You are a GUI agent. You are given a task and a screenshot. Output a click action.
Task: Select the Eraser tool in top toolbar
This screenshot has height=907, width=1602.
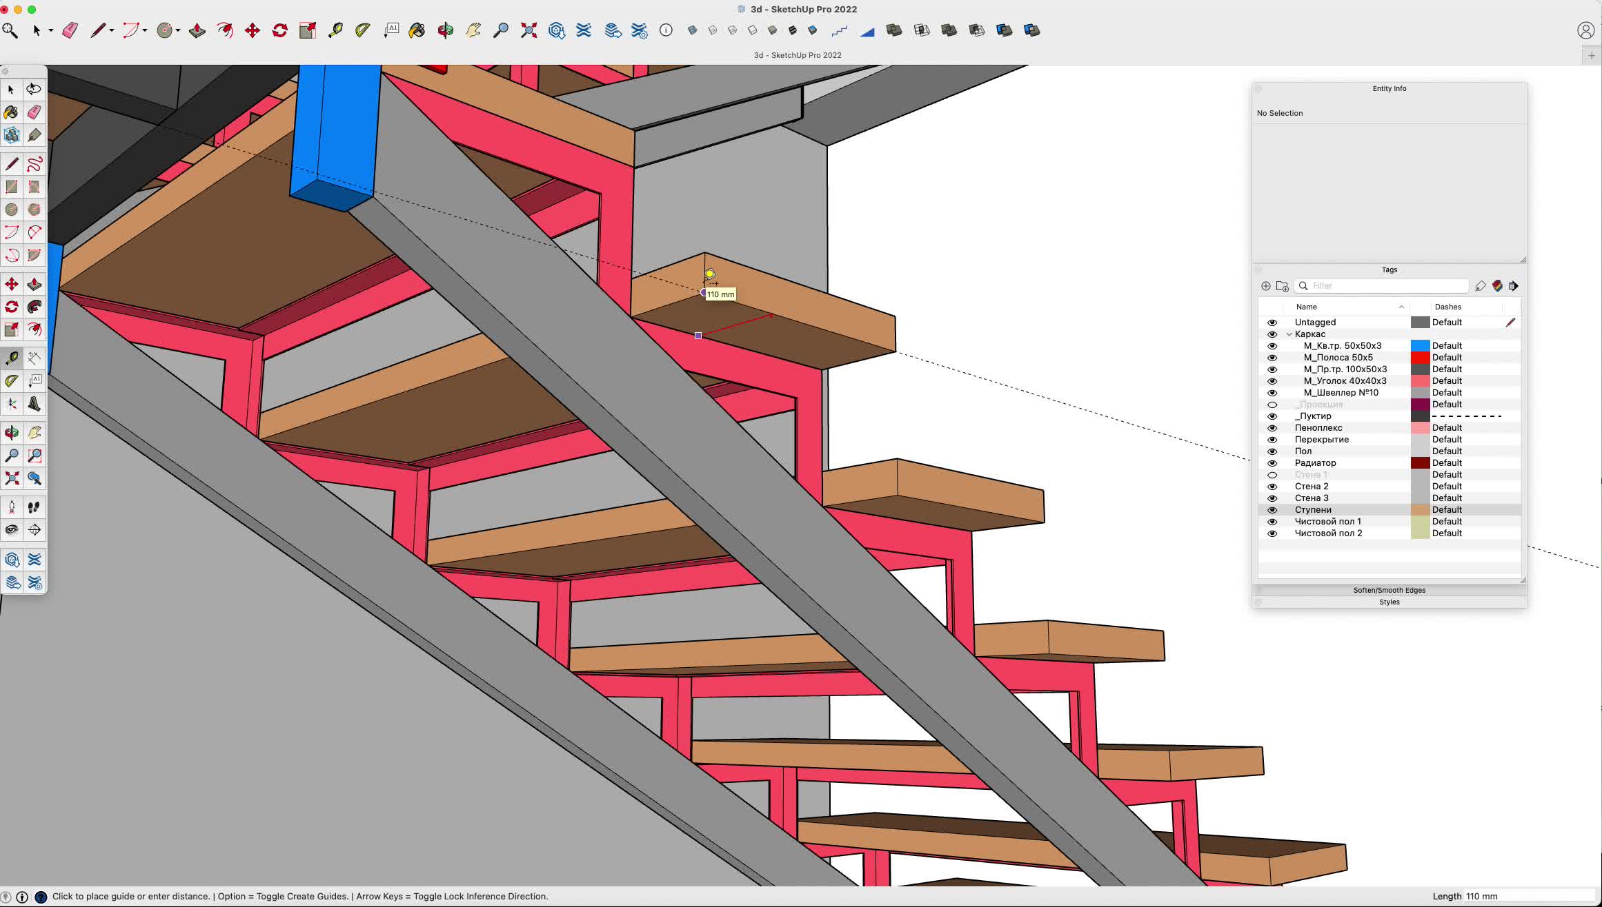coord(70,30)
